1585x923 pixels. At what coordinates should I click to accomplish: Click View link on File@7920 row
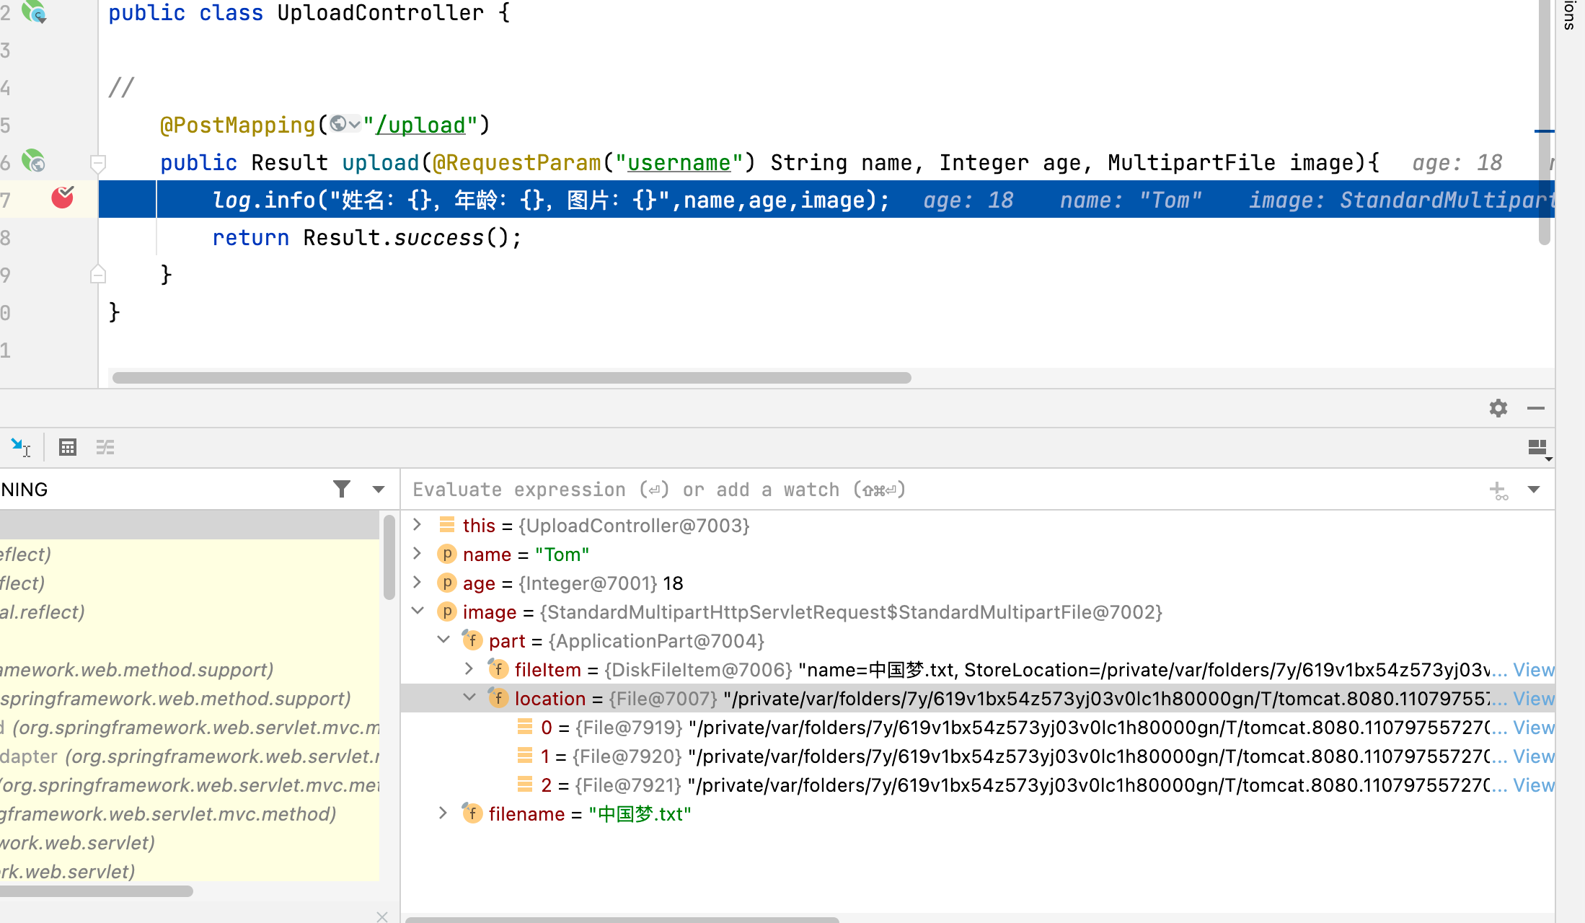[x=1533, y=756]
